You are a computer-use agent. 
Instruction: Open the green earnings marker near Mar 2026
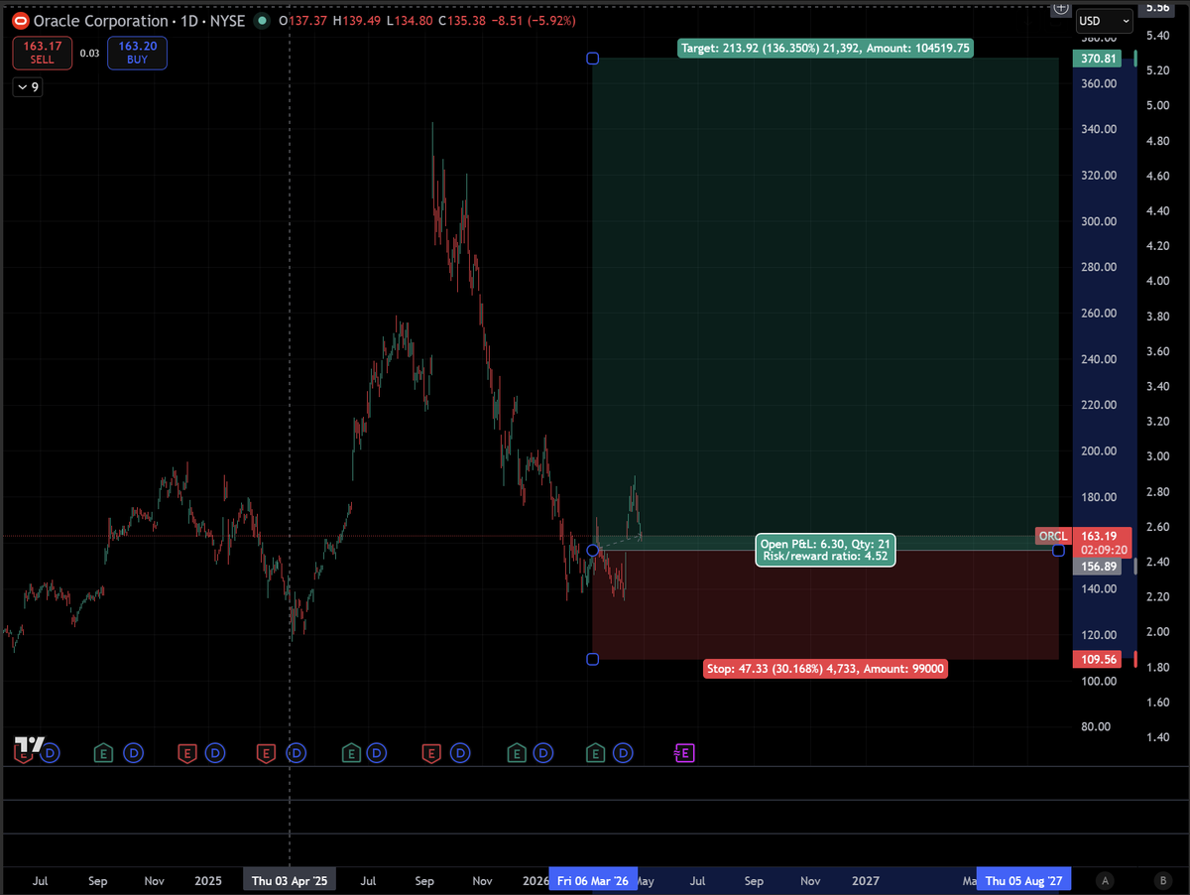click(x=595, y=753)
